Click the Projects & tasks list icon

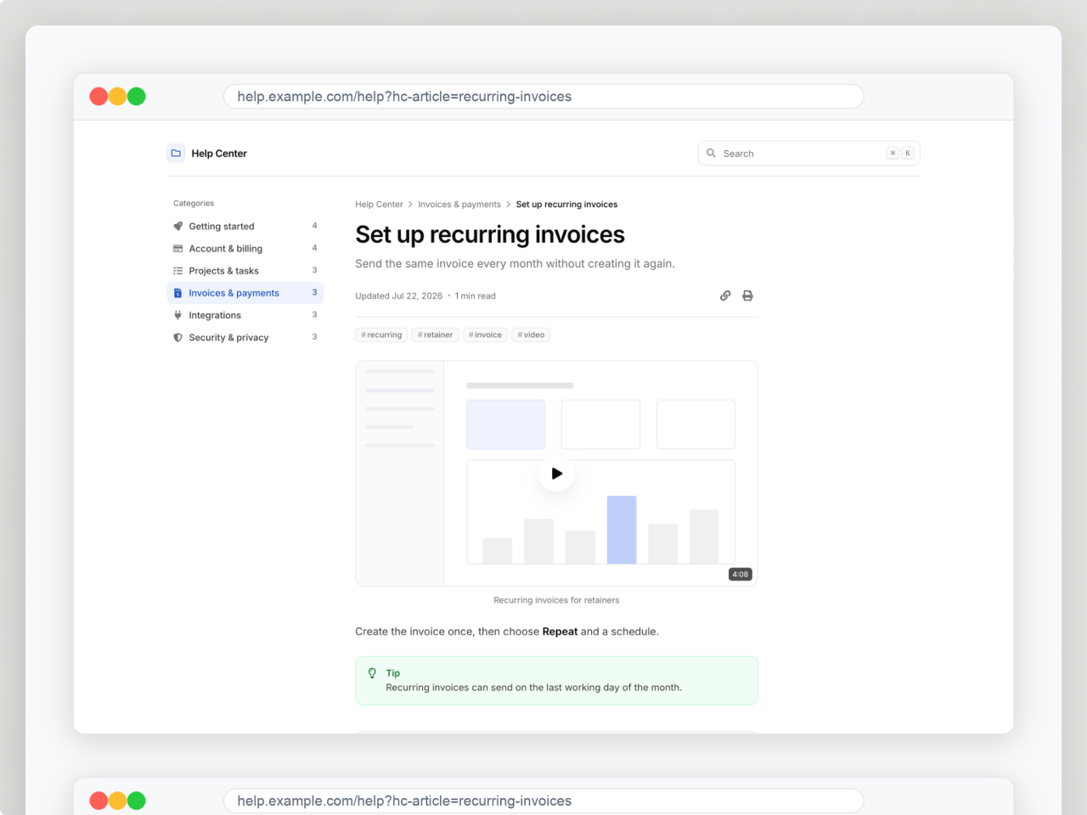[177, 271]
